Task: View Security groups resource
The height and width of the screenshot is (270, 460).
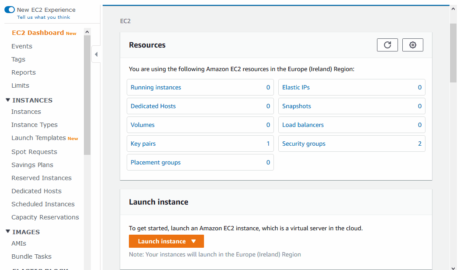Action: (x=304, y=144)
